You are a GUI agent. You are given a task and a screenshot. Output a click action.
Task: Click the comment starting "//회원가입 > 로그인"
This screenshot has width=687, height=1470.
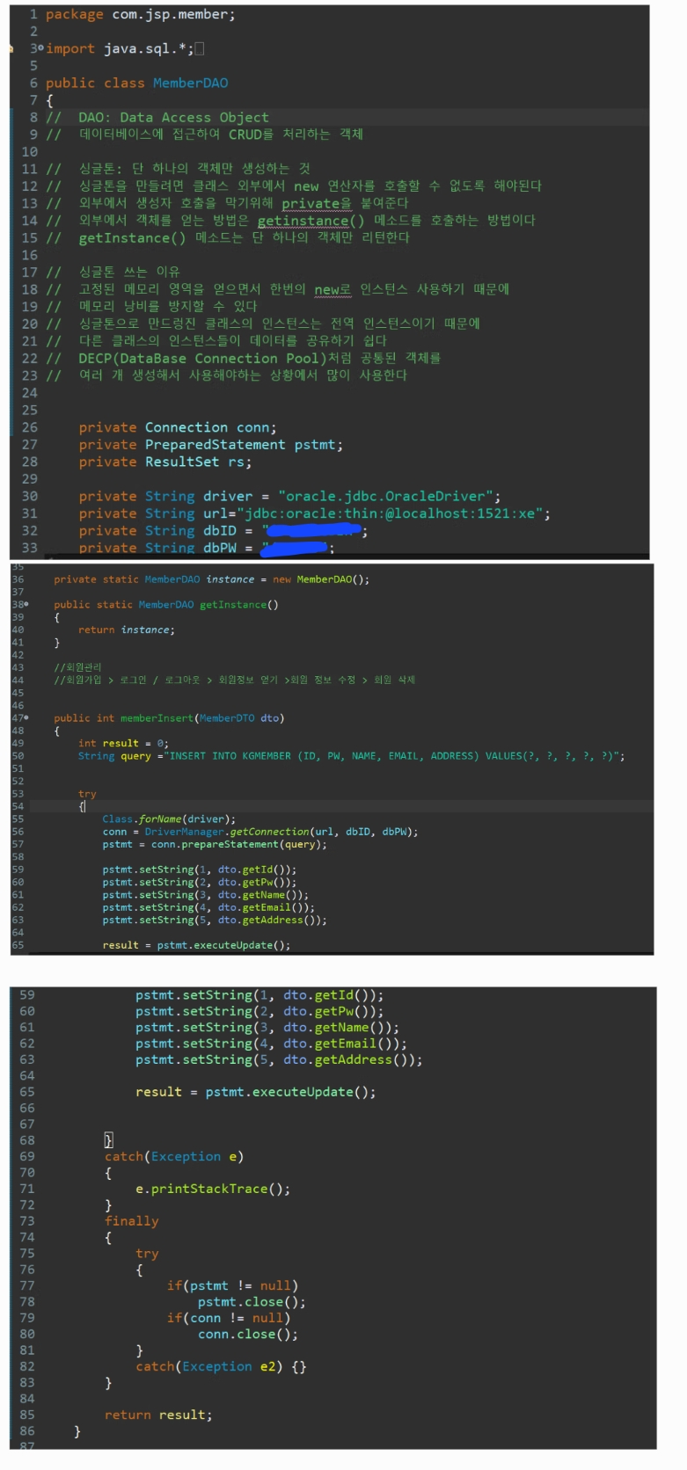234,680
